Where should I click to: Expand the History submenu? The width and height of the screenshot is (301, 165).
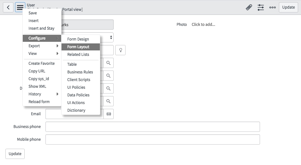click(x=42, y=94)
